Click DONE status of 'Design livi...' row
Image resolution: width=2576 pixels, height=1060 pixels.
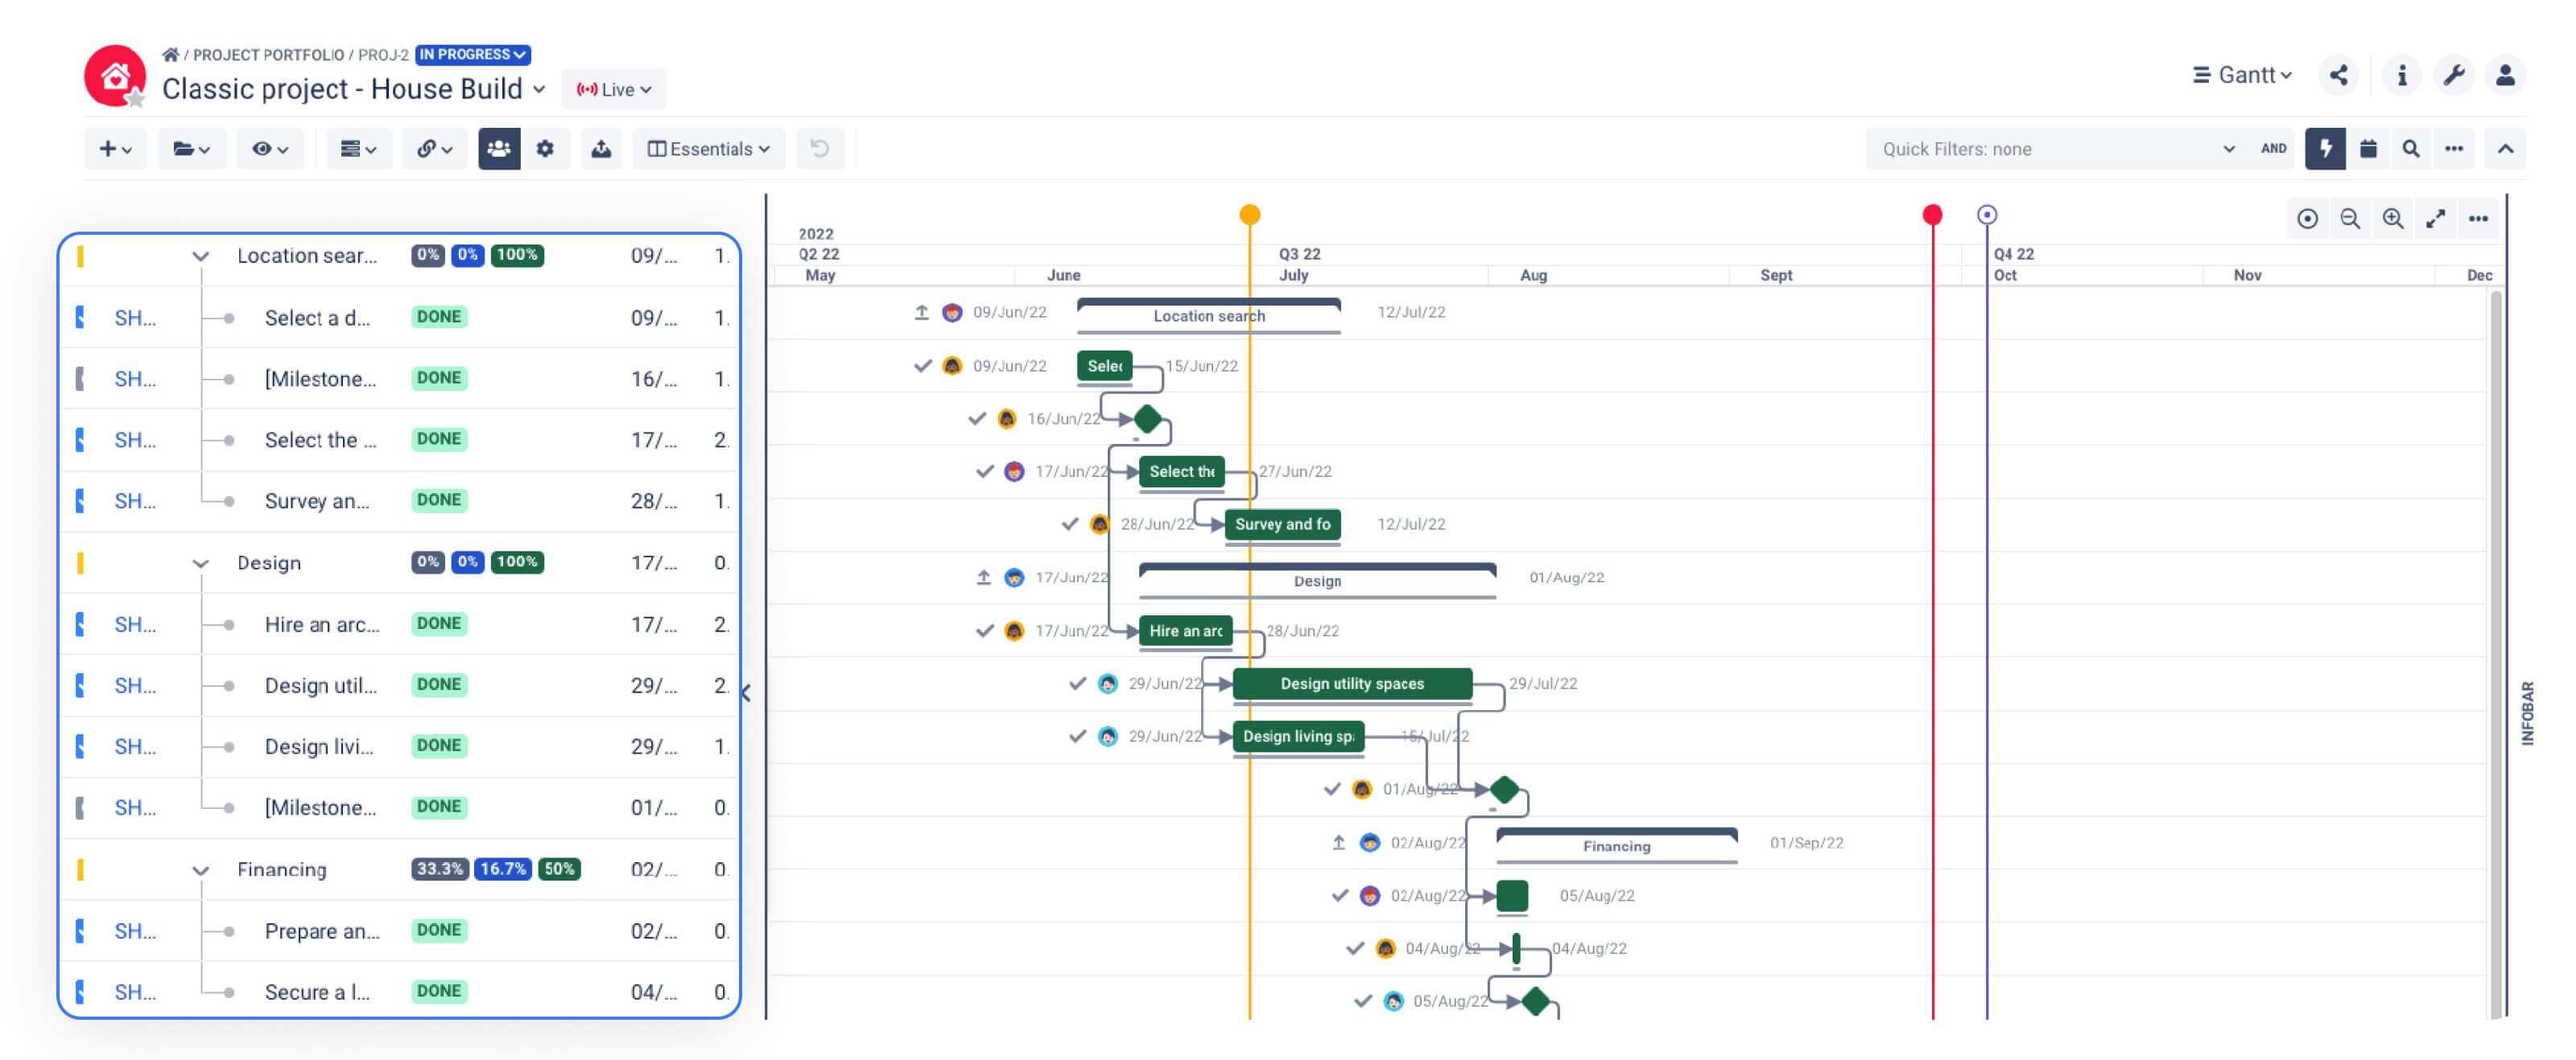click(438, 746)
